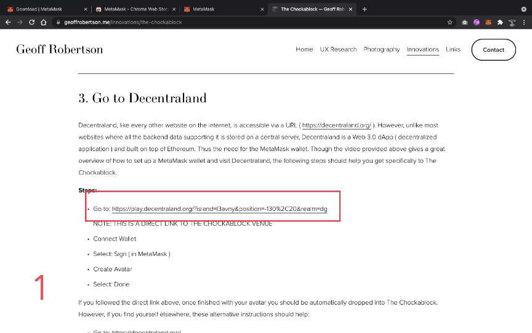Close the plain MetaMask tab
The width and height of the screenshot is (532, 333).
(262, 9)
